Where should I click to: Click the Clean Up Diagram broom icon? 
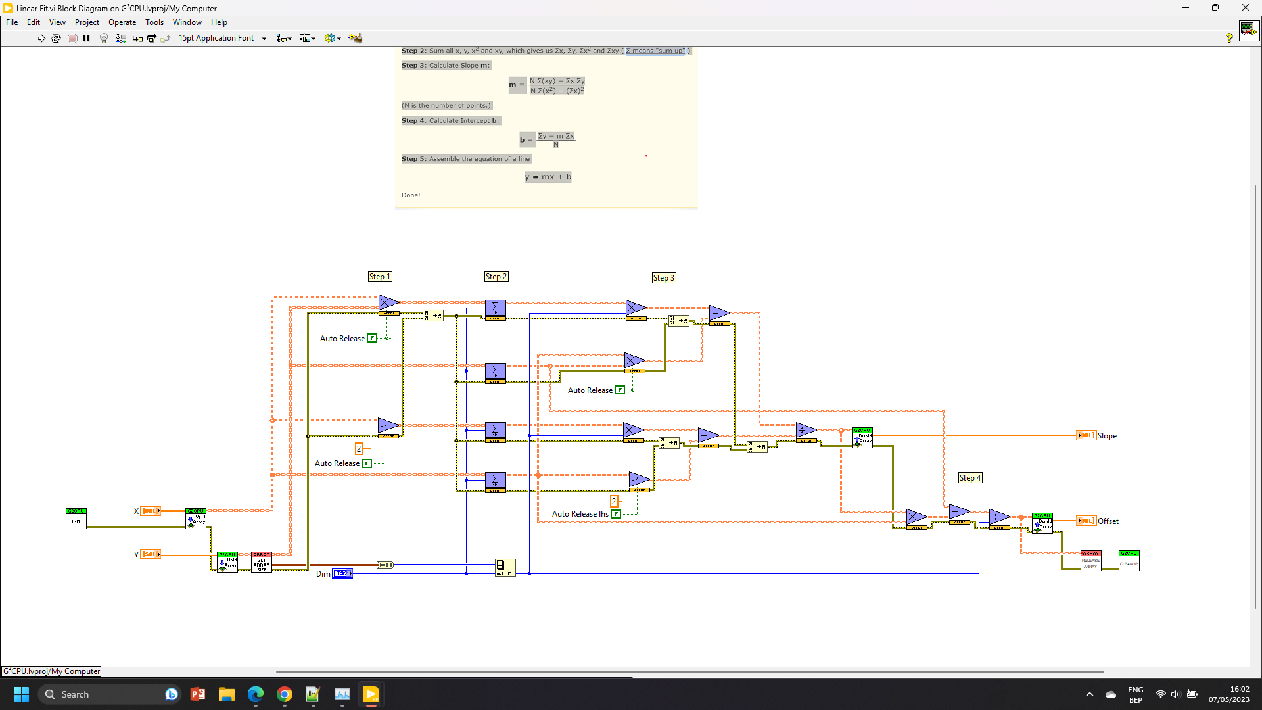[x=355, y=38]
